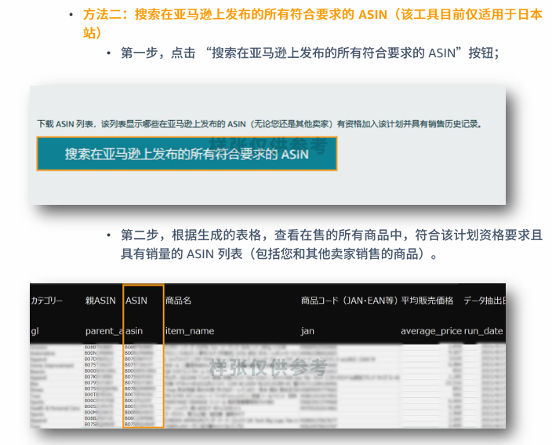Click the 第一步 instruction line
Viewport: 552px width, 445px height.
(x=310, y=53)
